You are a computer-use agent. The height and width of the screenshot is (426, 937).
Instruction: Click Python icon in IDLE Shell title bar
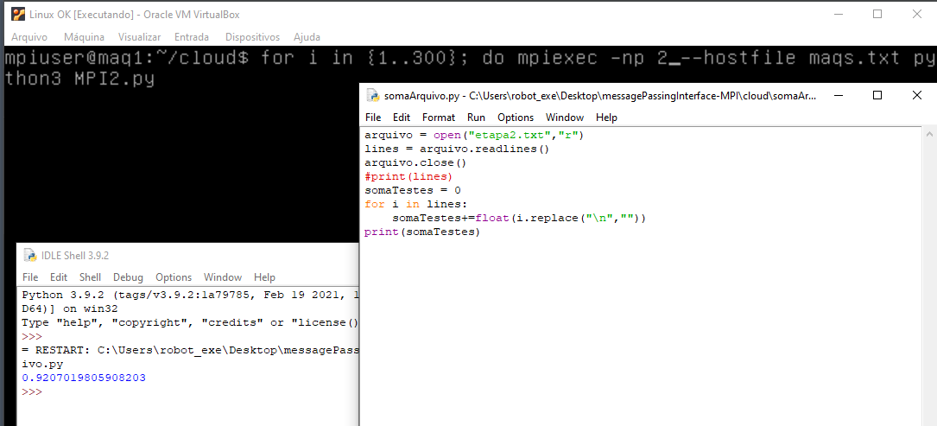coord(30,256)
